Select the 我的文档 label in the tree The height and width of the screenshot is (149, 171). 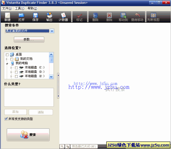tap(26, 59)
